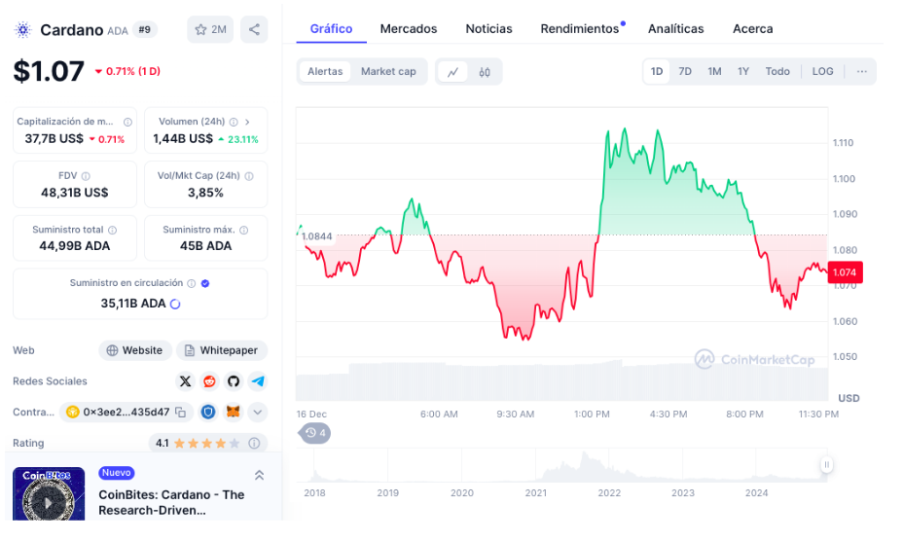Click volume value 1,44B US$
This screenshot has height=541, width=903.
click(x=183, y=139)
